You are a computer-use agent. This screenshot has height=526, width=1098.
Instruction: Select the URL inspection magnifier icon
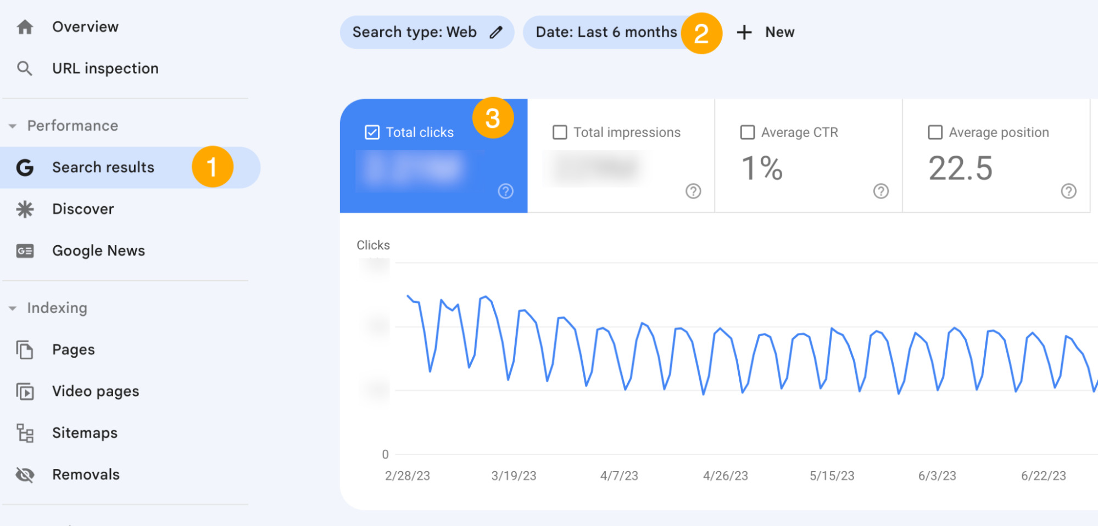coord(24,68)
